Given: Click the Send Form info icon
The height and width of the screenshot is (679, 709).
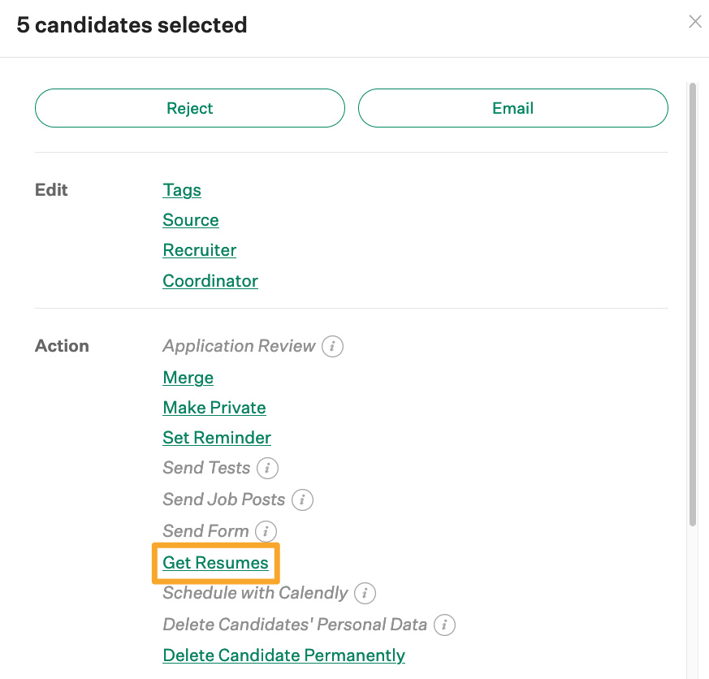Looking at the screenshot, I should coord(267,531).
